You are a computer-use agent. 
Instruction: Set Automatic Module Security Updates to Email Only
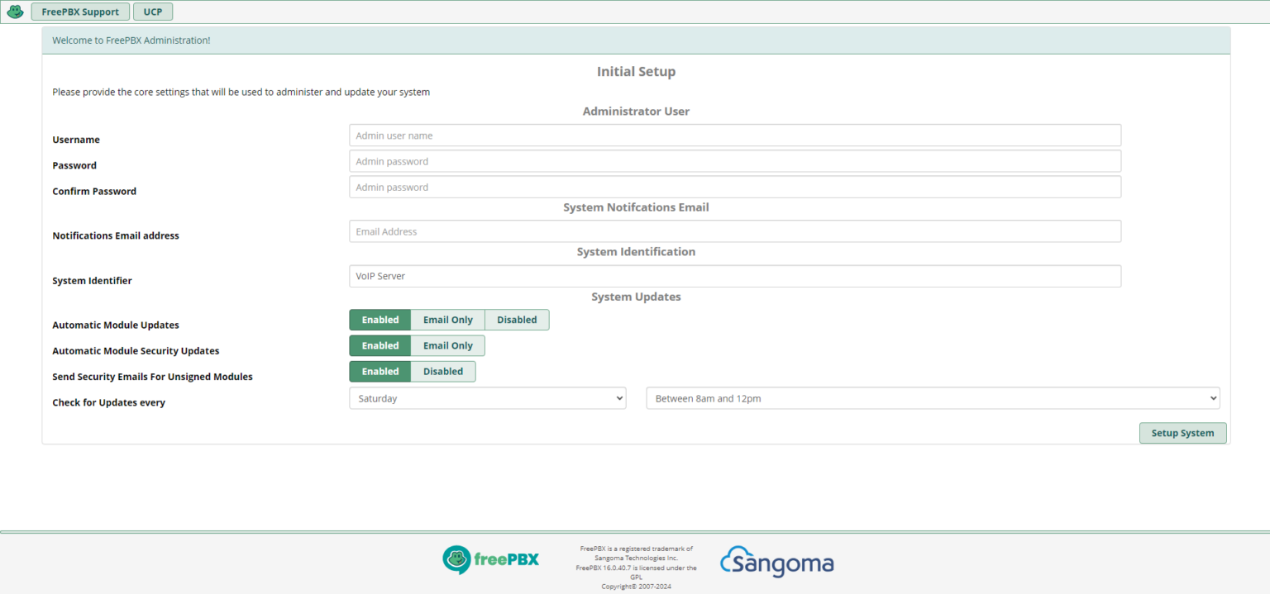point(446,345)
